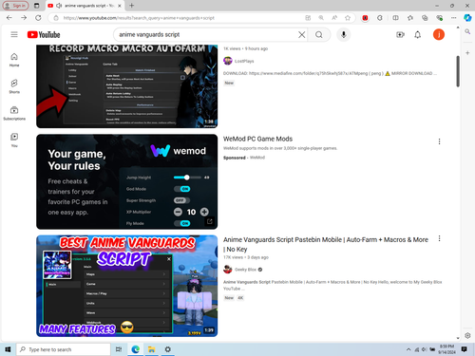
Task: Select the anime vanguards script tab
Action: click(85, 6)
